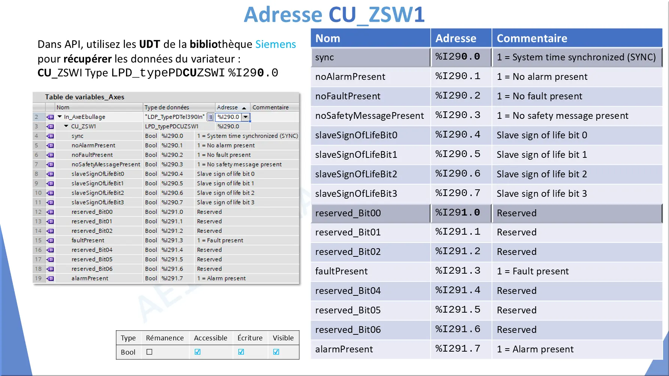Screen dimensions: 669x376
Task: Click the tag icon in the sync row
Action: tap(50, 136)
